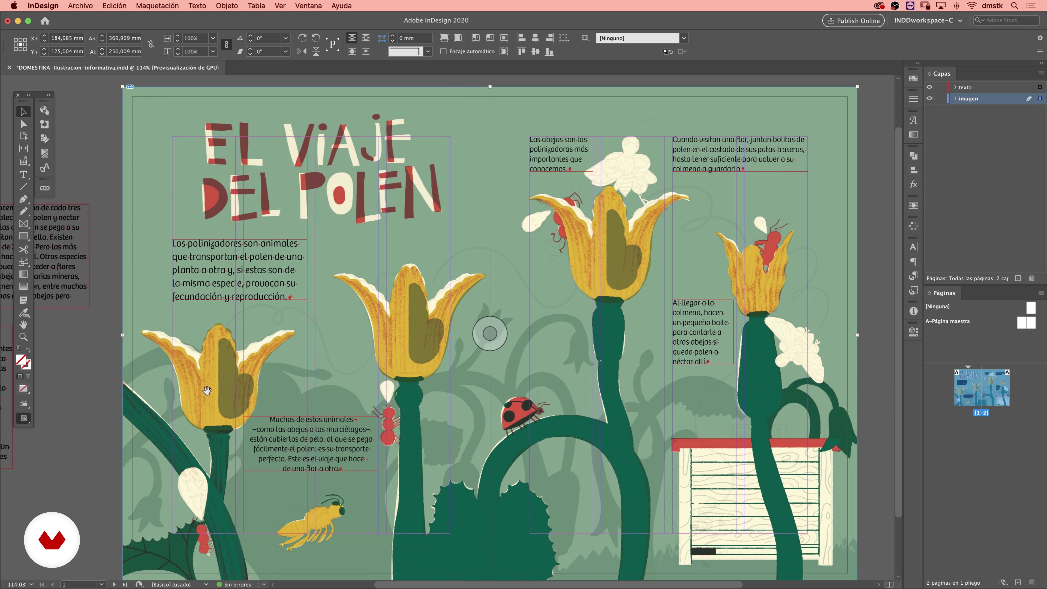Image resolution: width=1047 pixels, height=589 pixels.
Task: Select the Zoom magnifier tool
Action: (23, 337)
